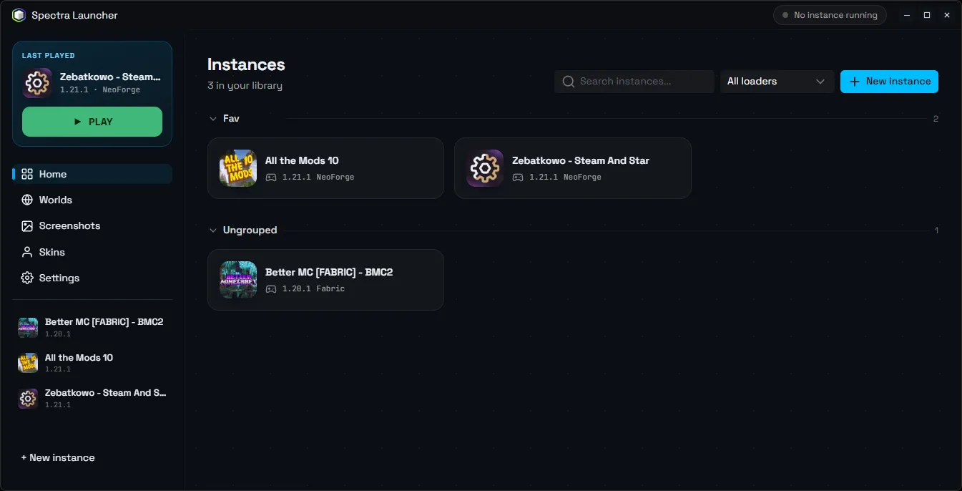Click the 3 in your library text
The width and height of the screenshot is (962, 491).
click(245, 85)
